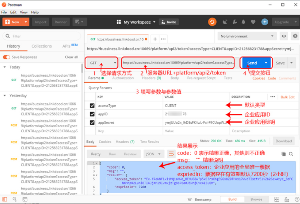Open the Edit menu
Viewport: 300px width, 204px height.
tap(13, 12)
